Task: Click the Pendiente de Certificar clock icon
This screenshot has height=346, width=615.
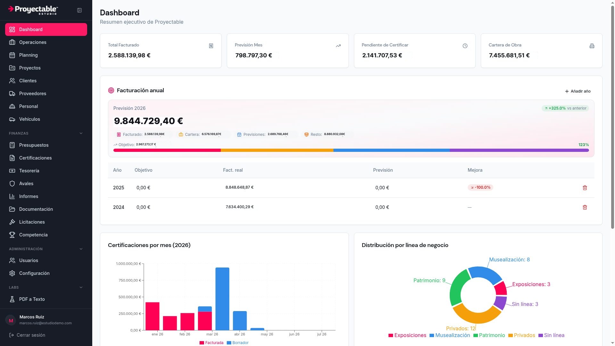Action: [x=465, y=46]
